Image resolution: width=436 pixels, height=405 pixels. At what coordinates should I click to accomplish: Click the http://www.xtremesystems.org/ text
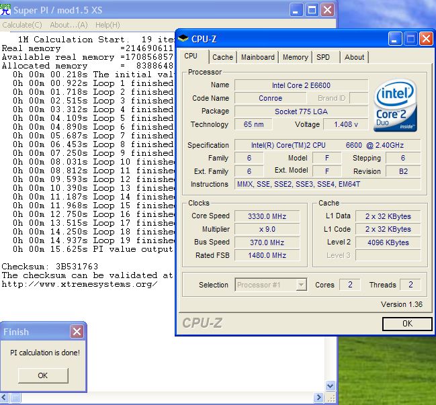point(79,284)
